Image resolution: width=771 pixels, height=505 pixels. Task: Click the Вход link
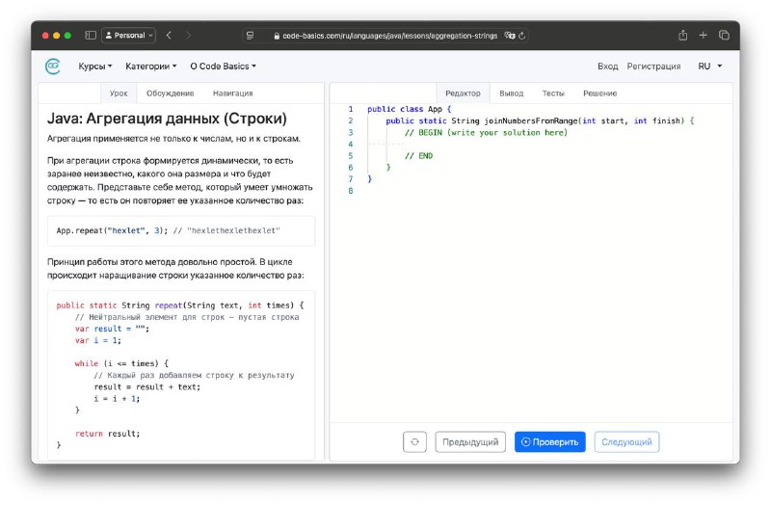pos(608,66)
